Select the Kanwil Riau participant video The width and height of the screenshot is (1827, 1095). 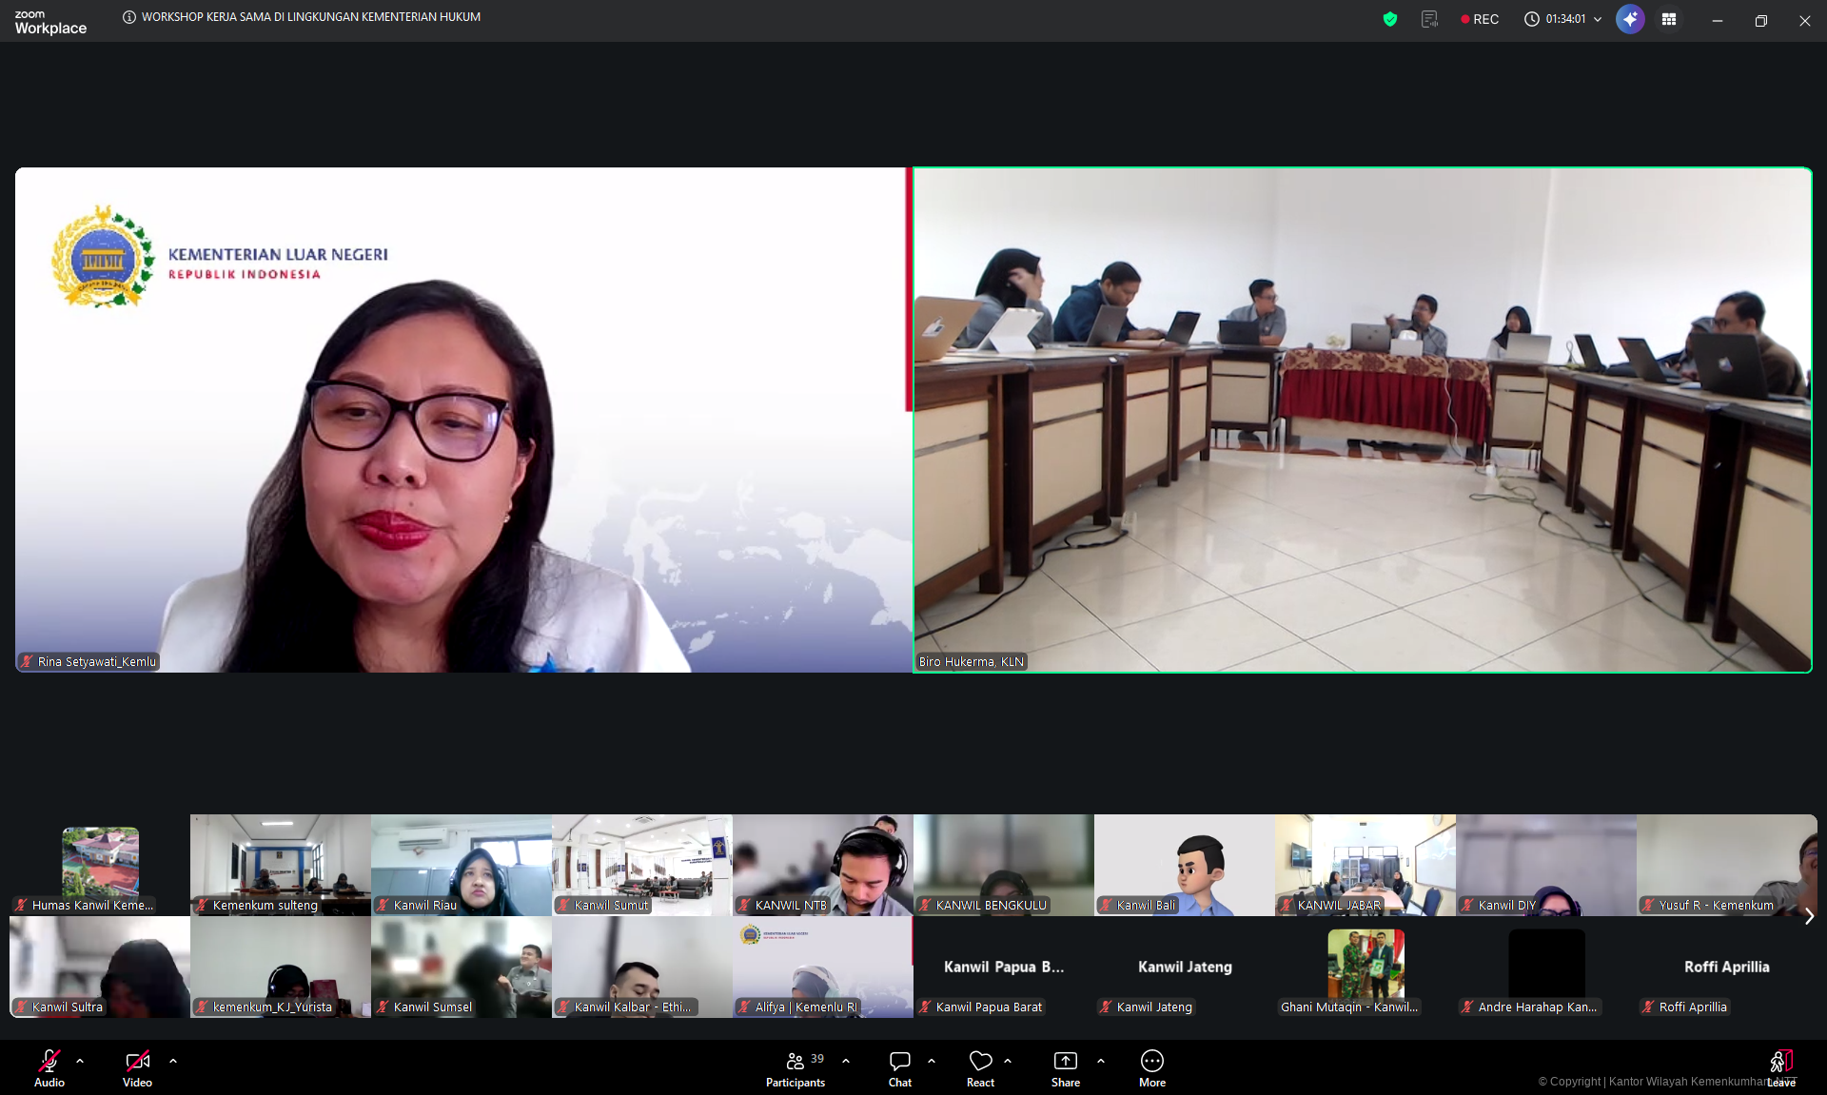[x=461, y=865]
